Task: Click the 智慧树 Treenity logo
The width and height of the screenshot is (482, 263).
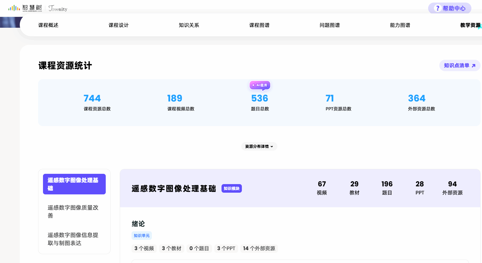Action: pos(38,8)
